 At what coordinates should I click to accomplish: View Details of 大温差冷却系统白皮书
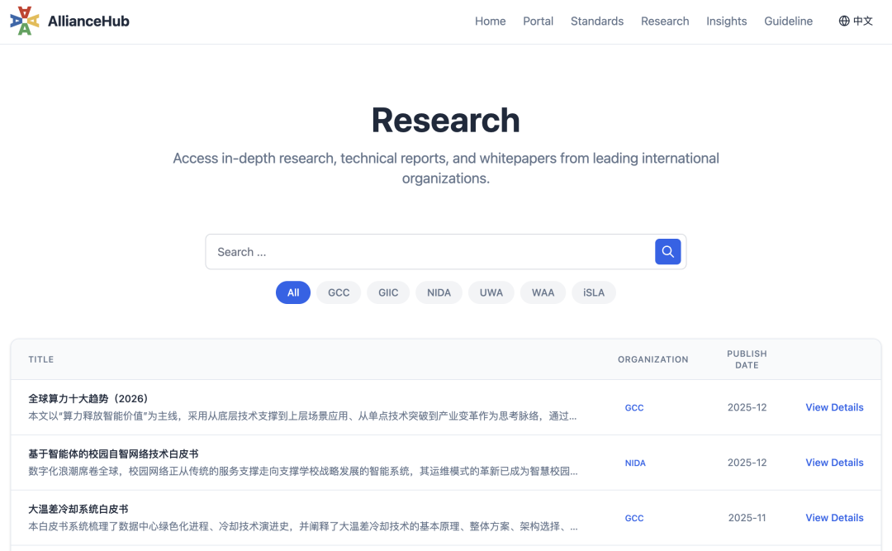pyautogui.click(x=834, y=517)
